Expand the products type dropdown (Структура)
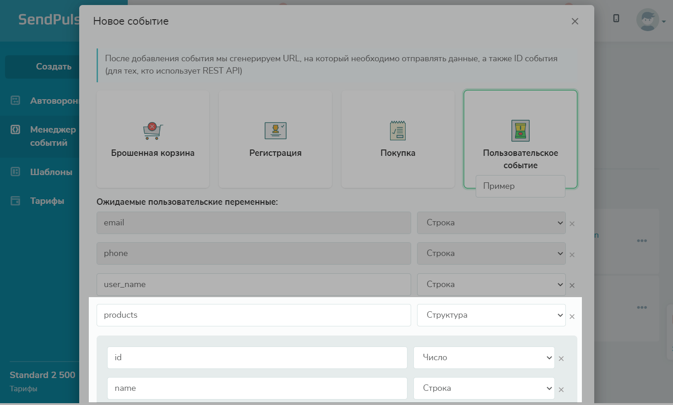Image resolution: width=673 pixels, height=405 pixels. click(x=491, y=315)
